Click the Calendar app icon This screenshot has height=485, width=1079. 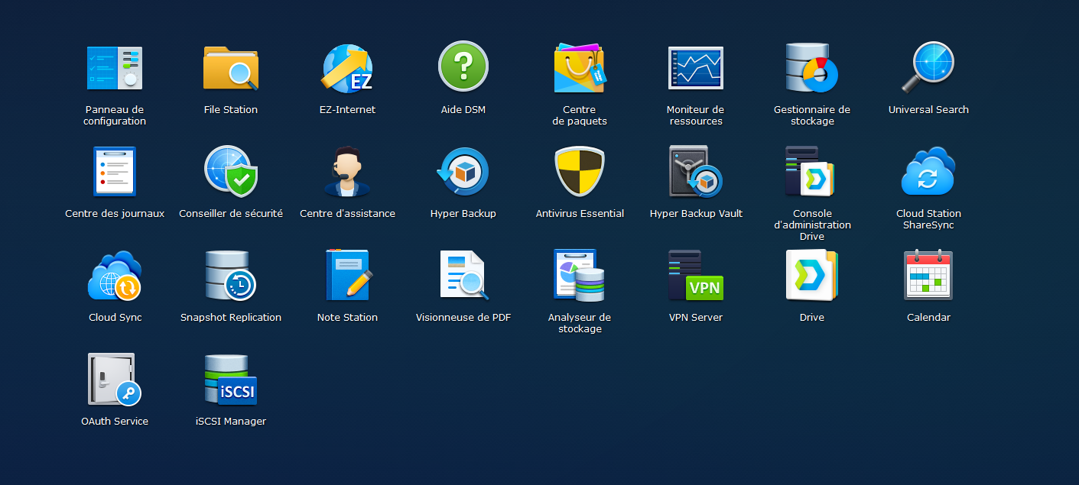928,276
